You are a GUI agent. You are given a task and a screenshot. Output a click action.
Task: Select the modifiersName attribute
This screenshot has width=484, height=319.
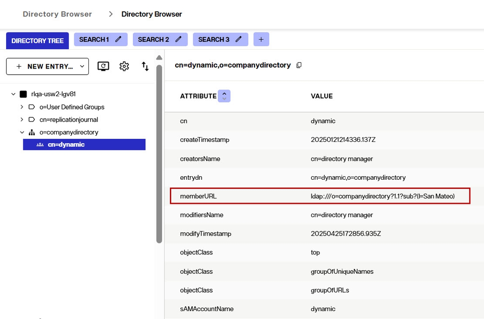(202, 215)
